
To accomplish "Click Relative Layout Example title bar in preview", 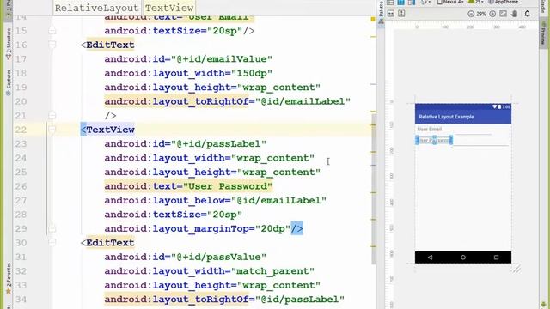I will click(x=463, y=117).
